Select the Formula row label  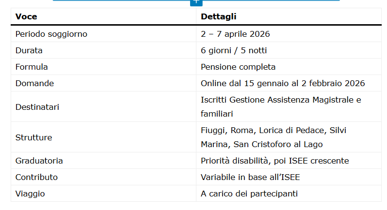(32, 67)
